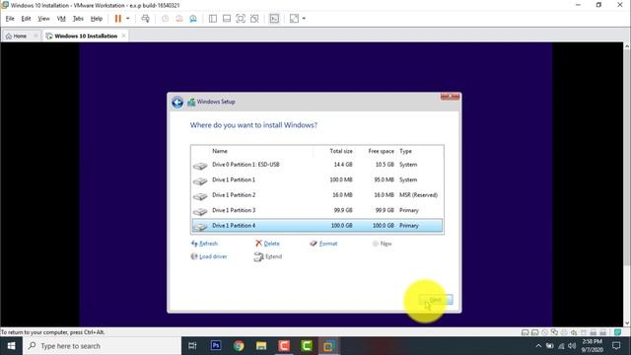Image resolution: width=631 pixels, height=355 pixels.
Task: Select the Drive 1 Partition 1 row
Action: click(x=317, y=179)
